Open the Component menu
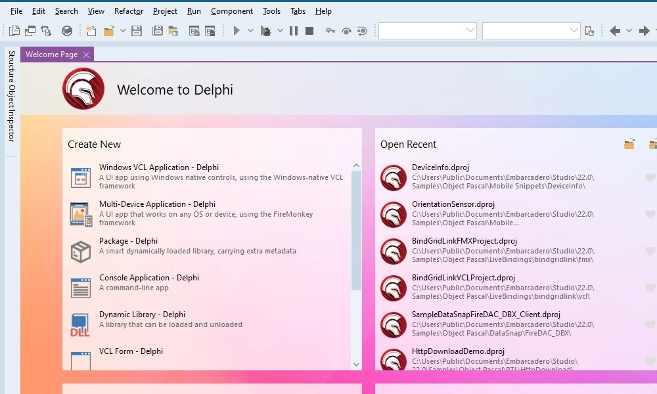 [232, 11]
